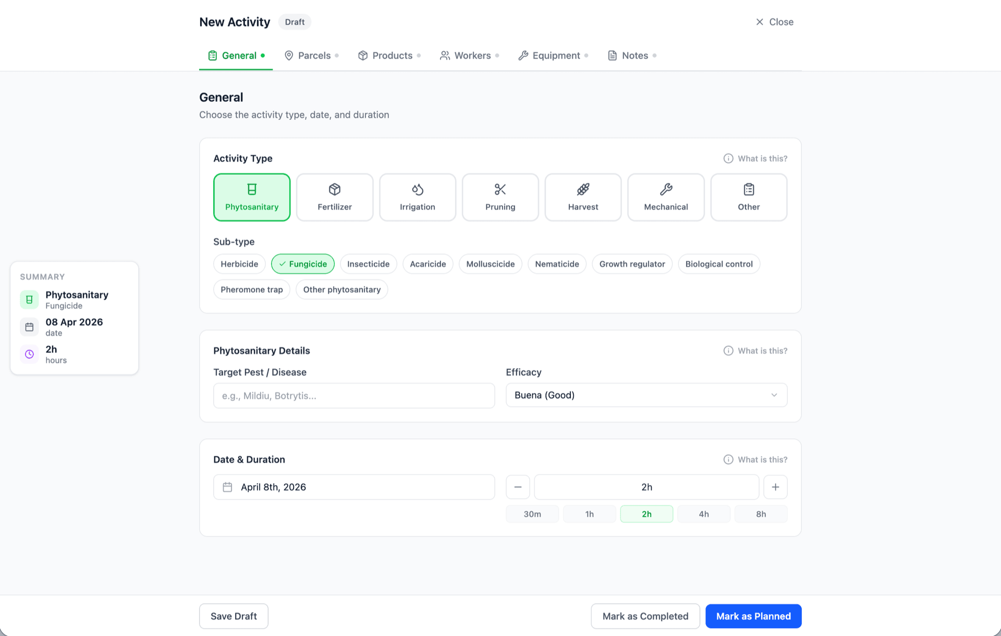Viewport: 1001px width, 636px height.
Task: Click the Target Pest / Disease field
Action: click(x=354, y=396)
